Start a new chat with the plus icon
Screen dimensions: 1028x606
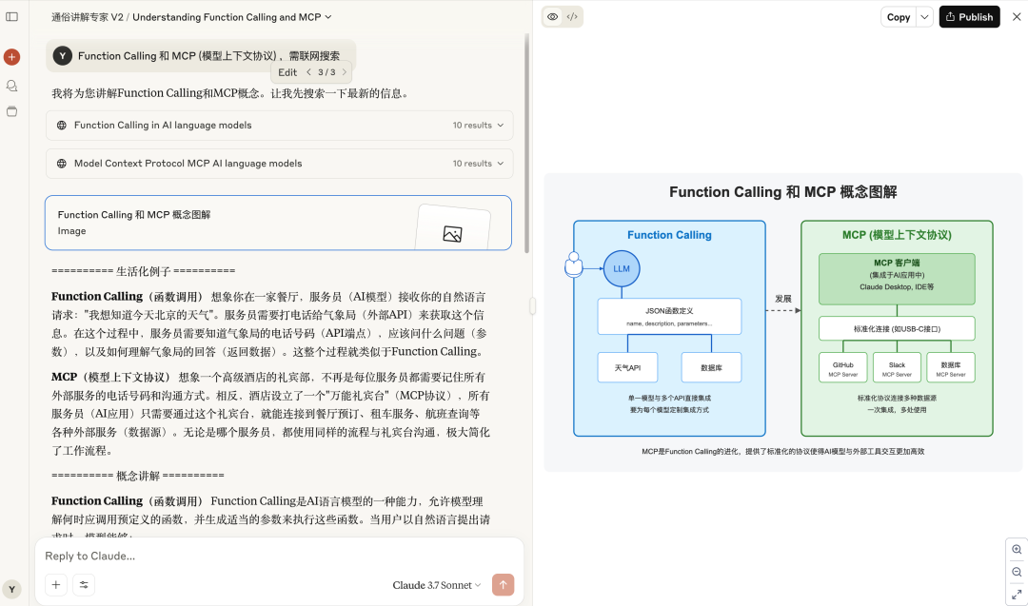[x=11, y=56]
